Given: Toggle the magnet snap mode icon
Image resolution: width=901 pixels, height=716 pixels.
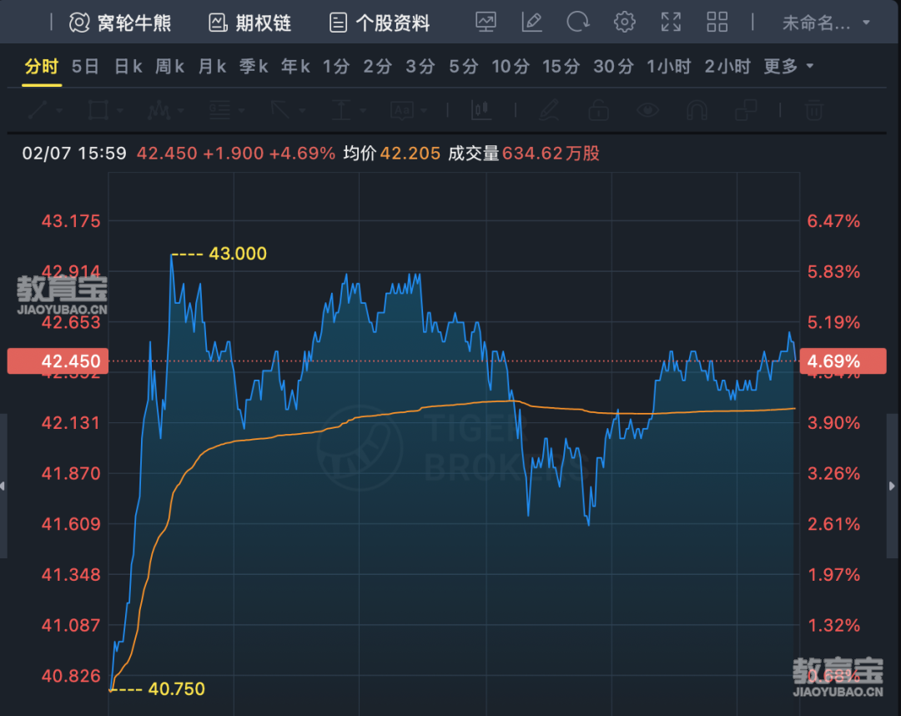Looking at the screenshot, I should click(697, 109).
